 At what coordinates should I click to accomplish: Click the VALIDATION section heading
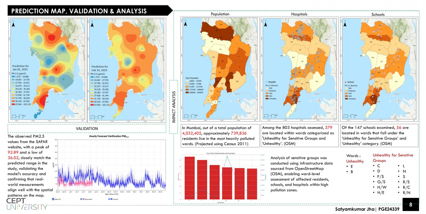coord(87,128)
